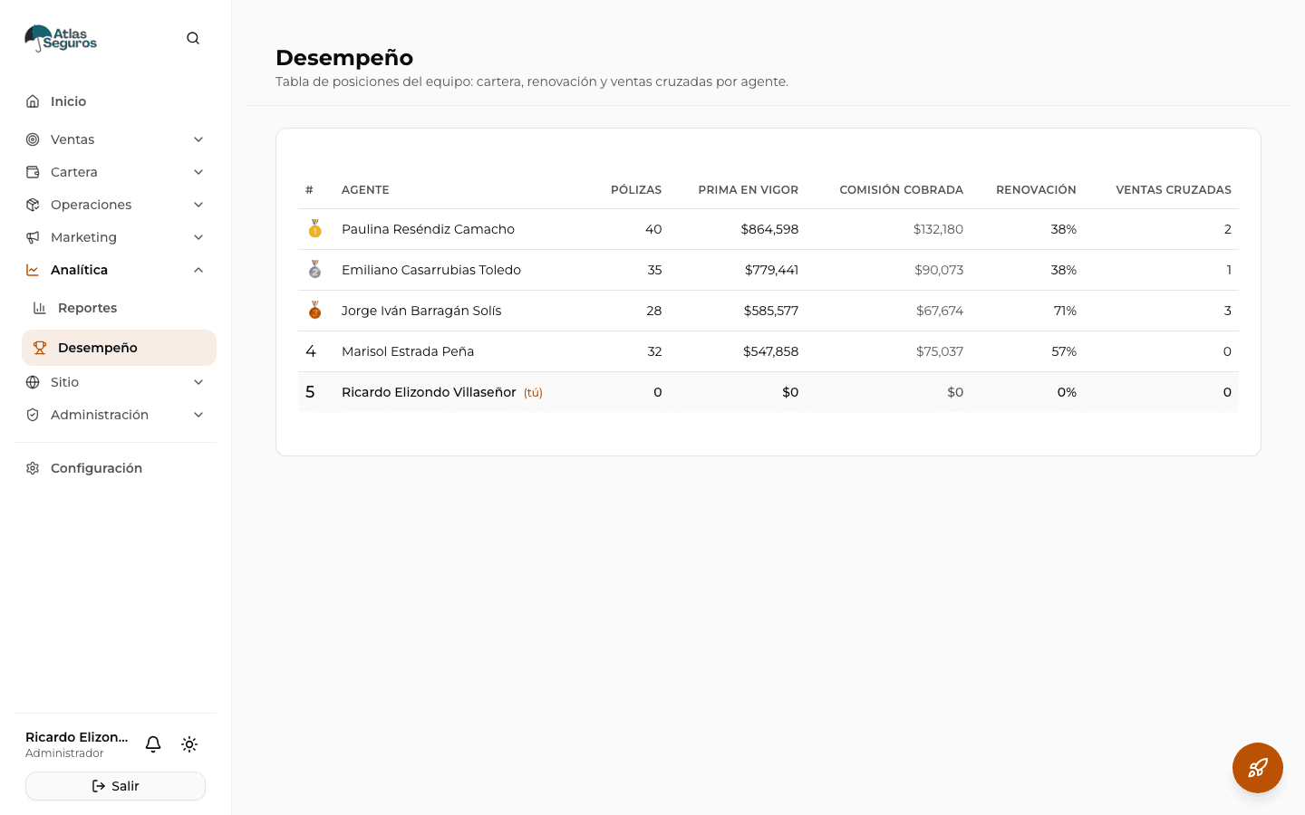Go to Inicio in sidebar
This screenshot has width=1305, height=815.
[116, 101]
